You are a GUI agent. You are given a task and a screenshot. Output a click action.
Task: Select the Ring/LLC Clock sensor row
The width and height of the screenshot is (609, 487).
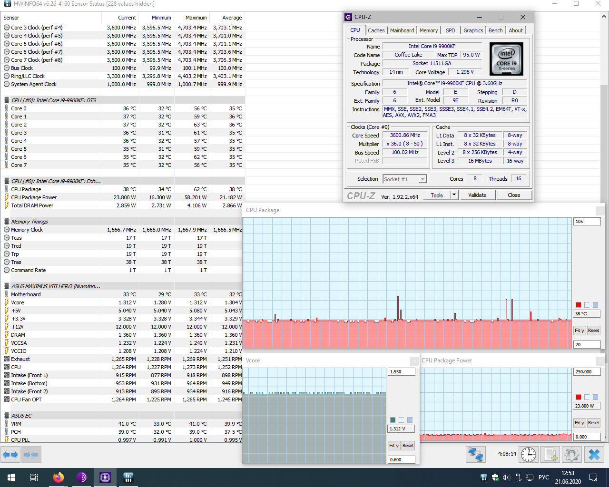click(x=122, y=76)
